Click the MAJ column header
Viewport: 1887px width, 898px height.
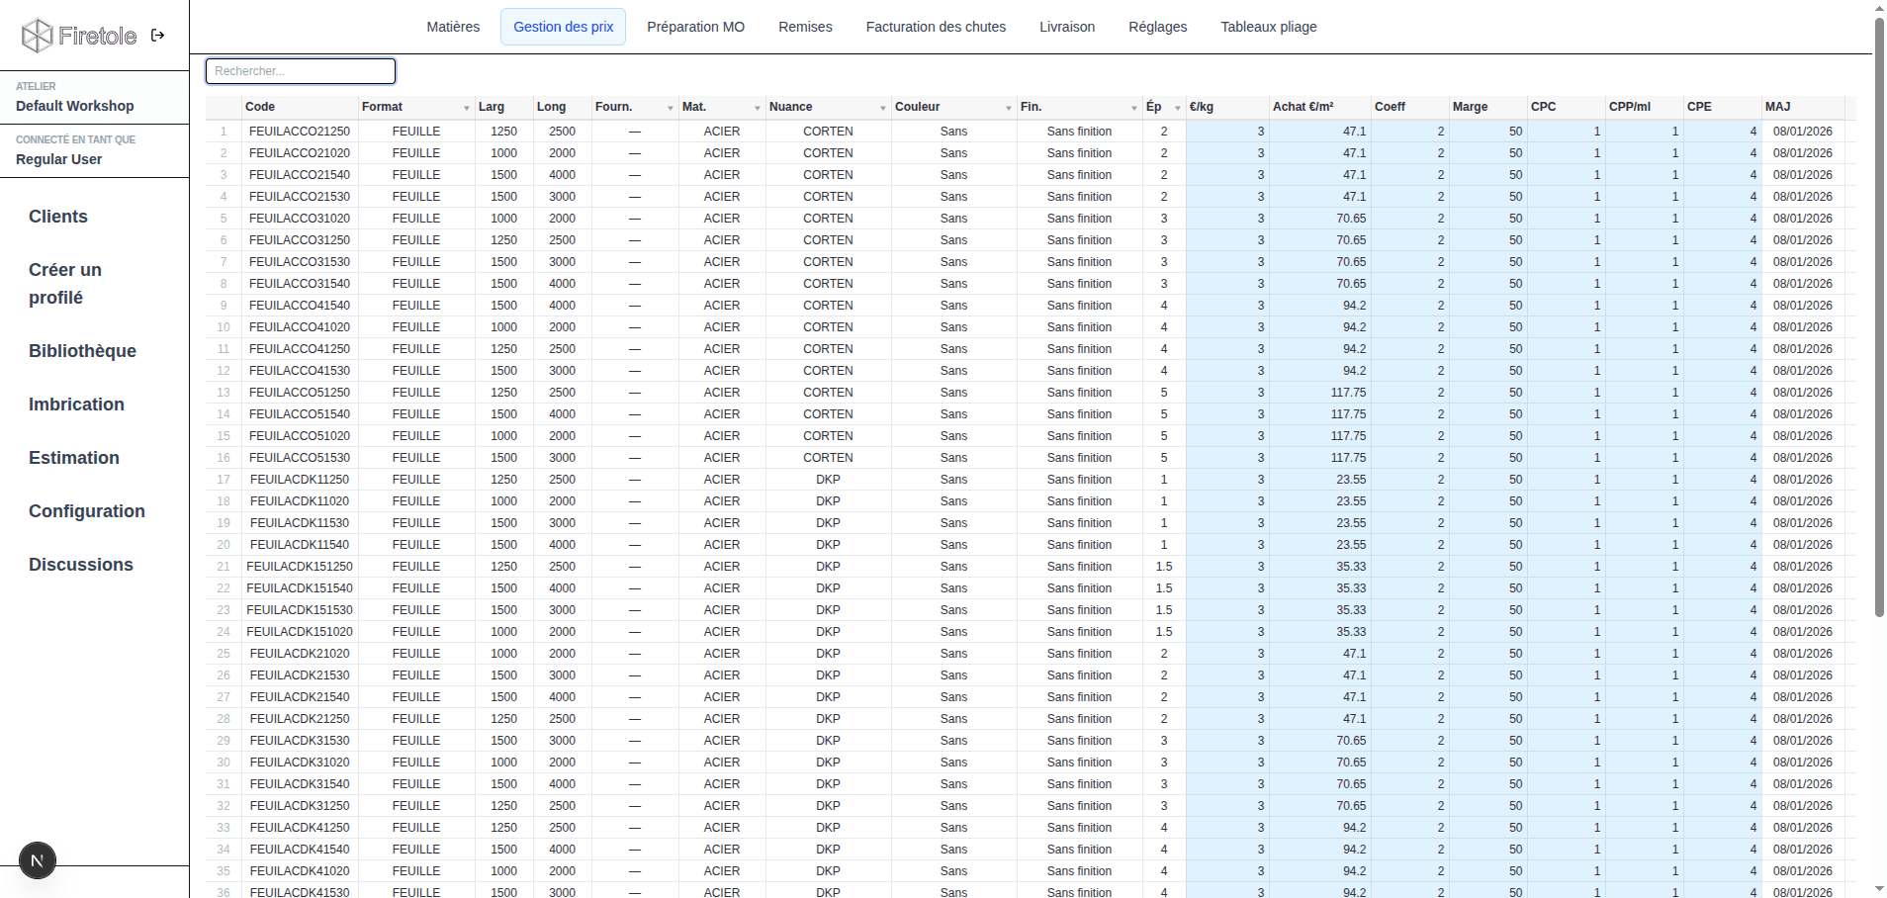coord(1804,107)
